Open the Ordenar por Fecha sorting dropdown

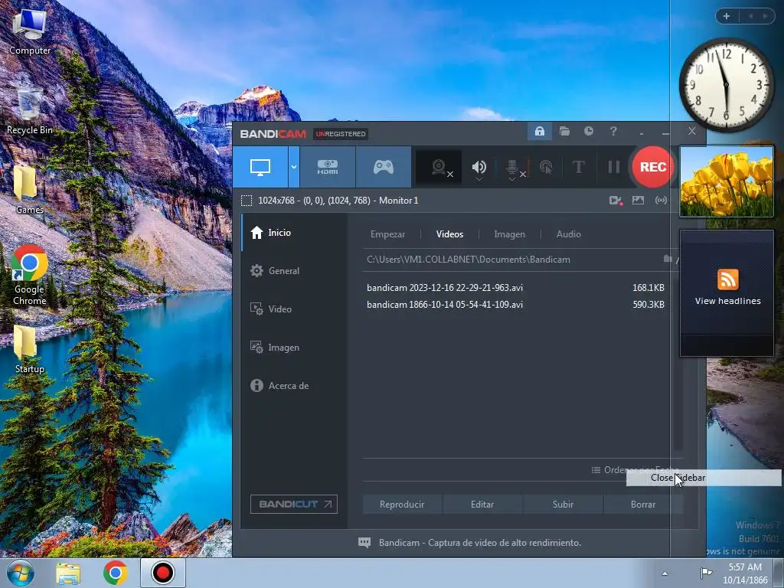tap(635, 470)
